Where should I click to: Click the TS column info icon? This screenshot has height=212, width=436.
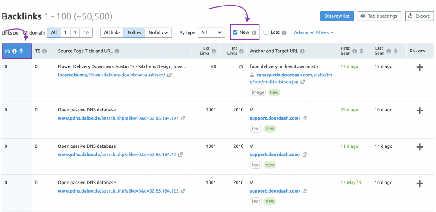tap(44, 51)
